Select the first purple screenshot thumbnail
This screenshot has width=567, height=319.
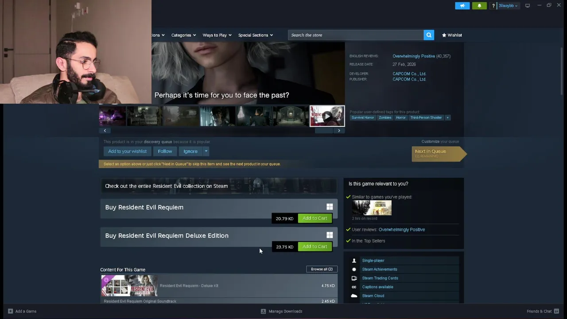(x=113, y=116)
